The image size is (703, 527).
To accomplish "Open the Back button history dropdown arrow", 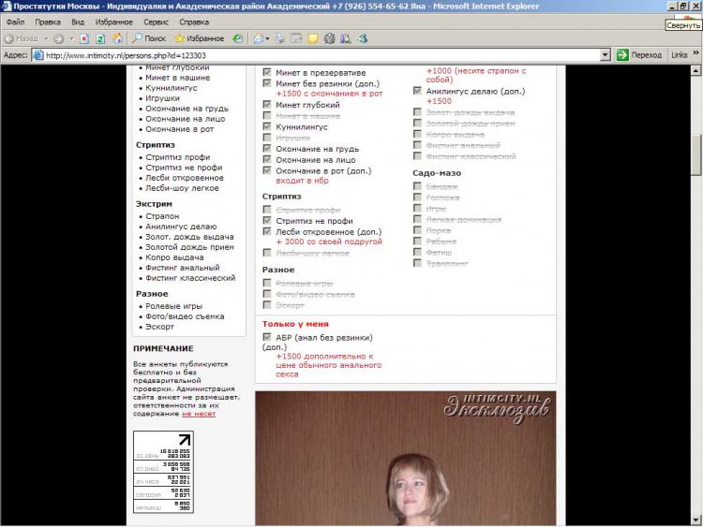I will [x=47, y=38].
